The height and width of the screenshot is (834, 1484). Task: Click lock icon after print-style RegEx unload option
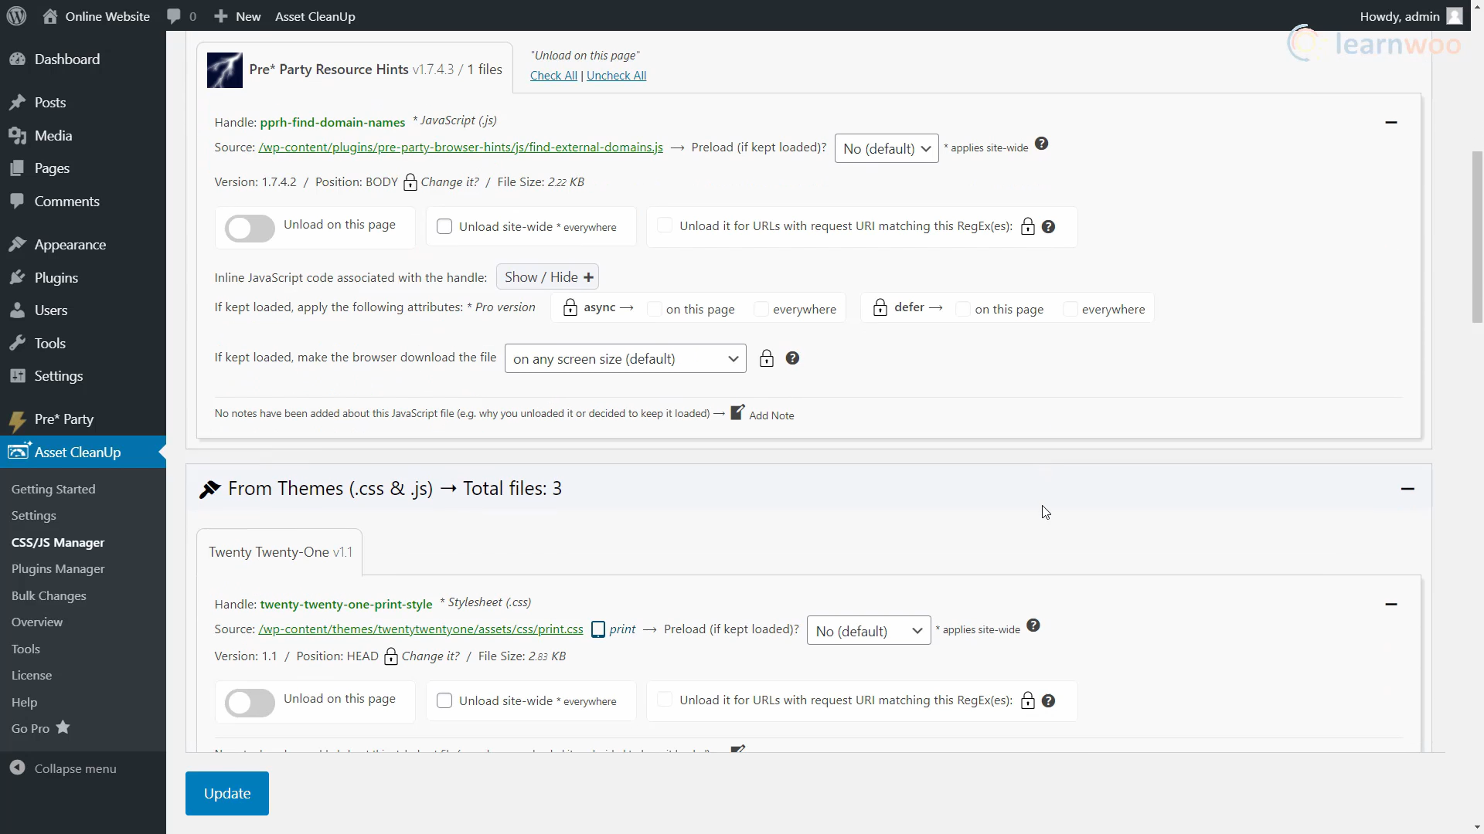click(x=1028, y=700)
